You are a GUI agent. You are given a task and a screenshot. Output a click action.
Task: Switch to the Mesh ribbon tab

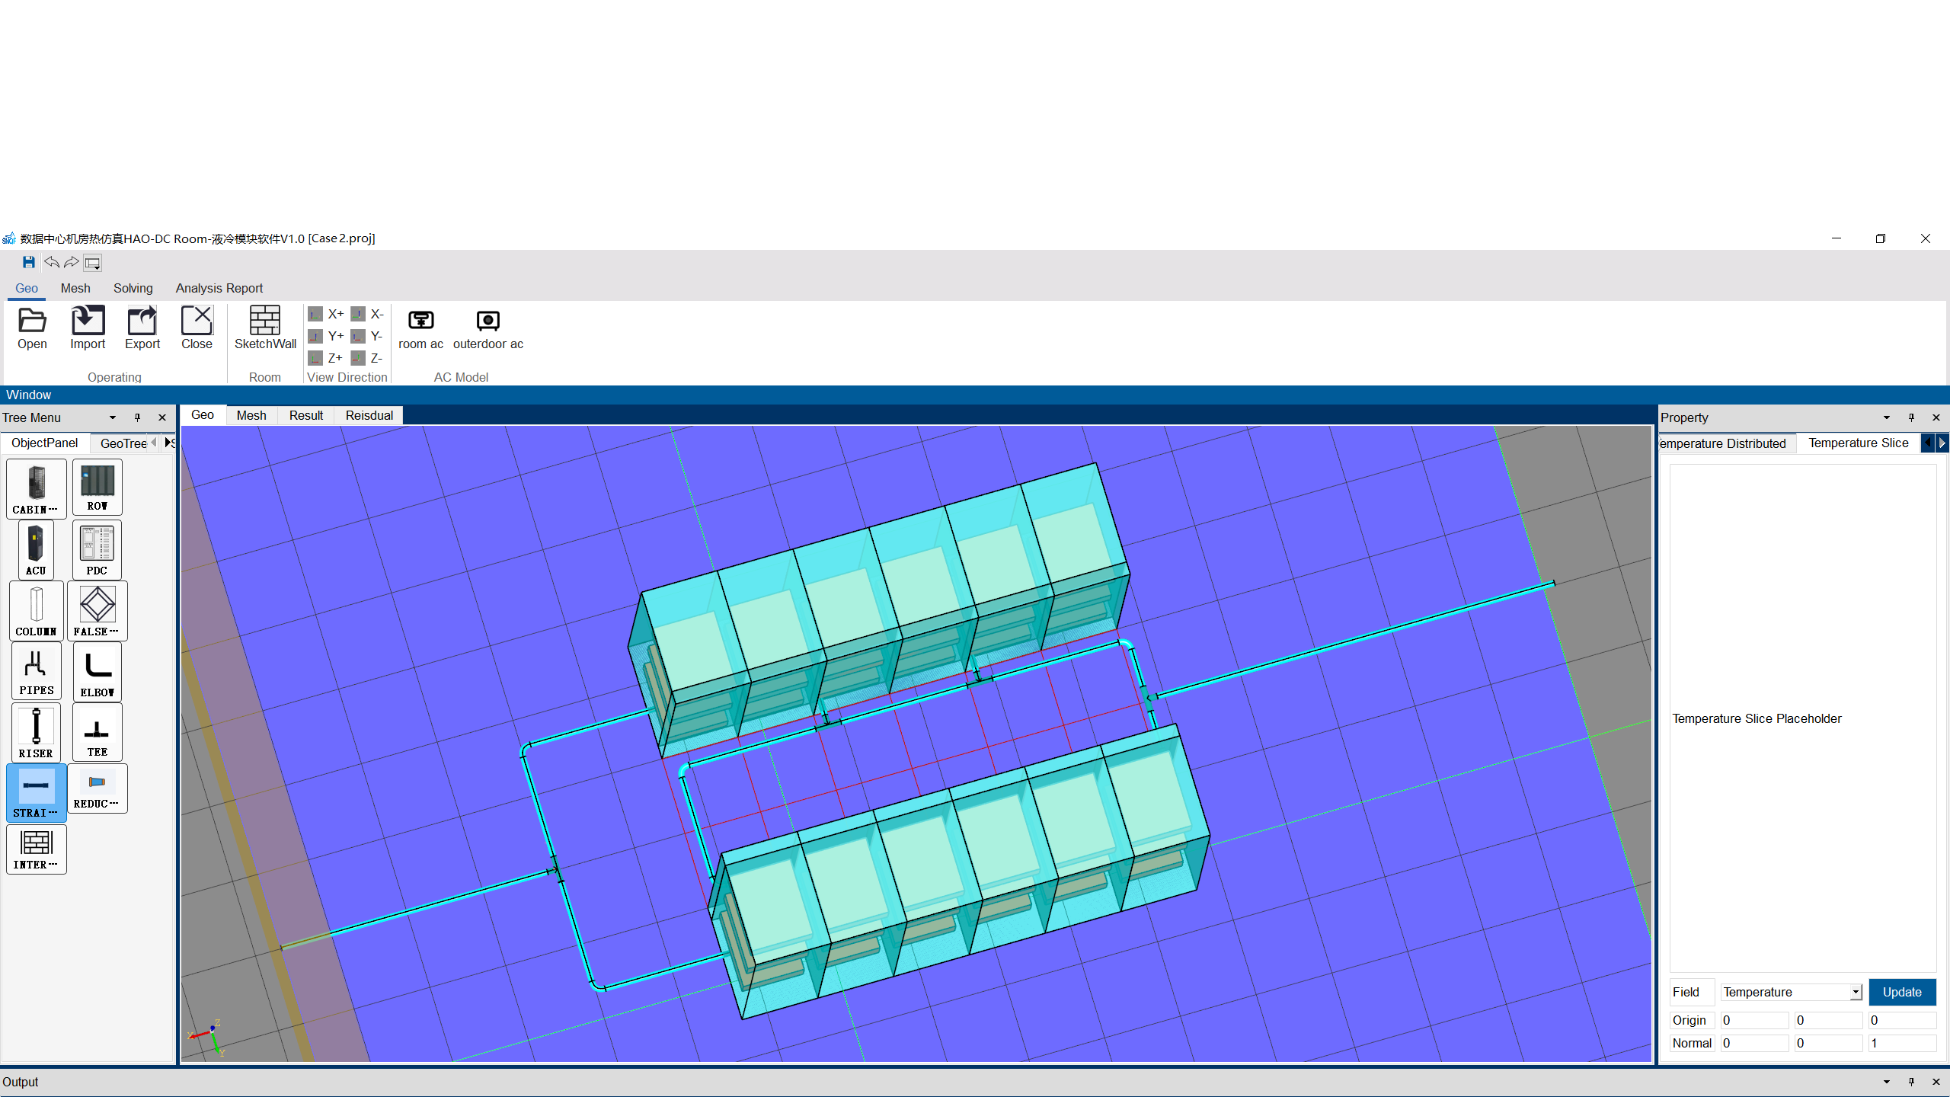[75, 288]
